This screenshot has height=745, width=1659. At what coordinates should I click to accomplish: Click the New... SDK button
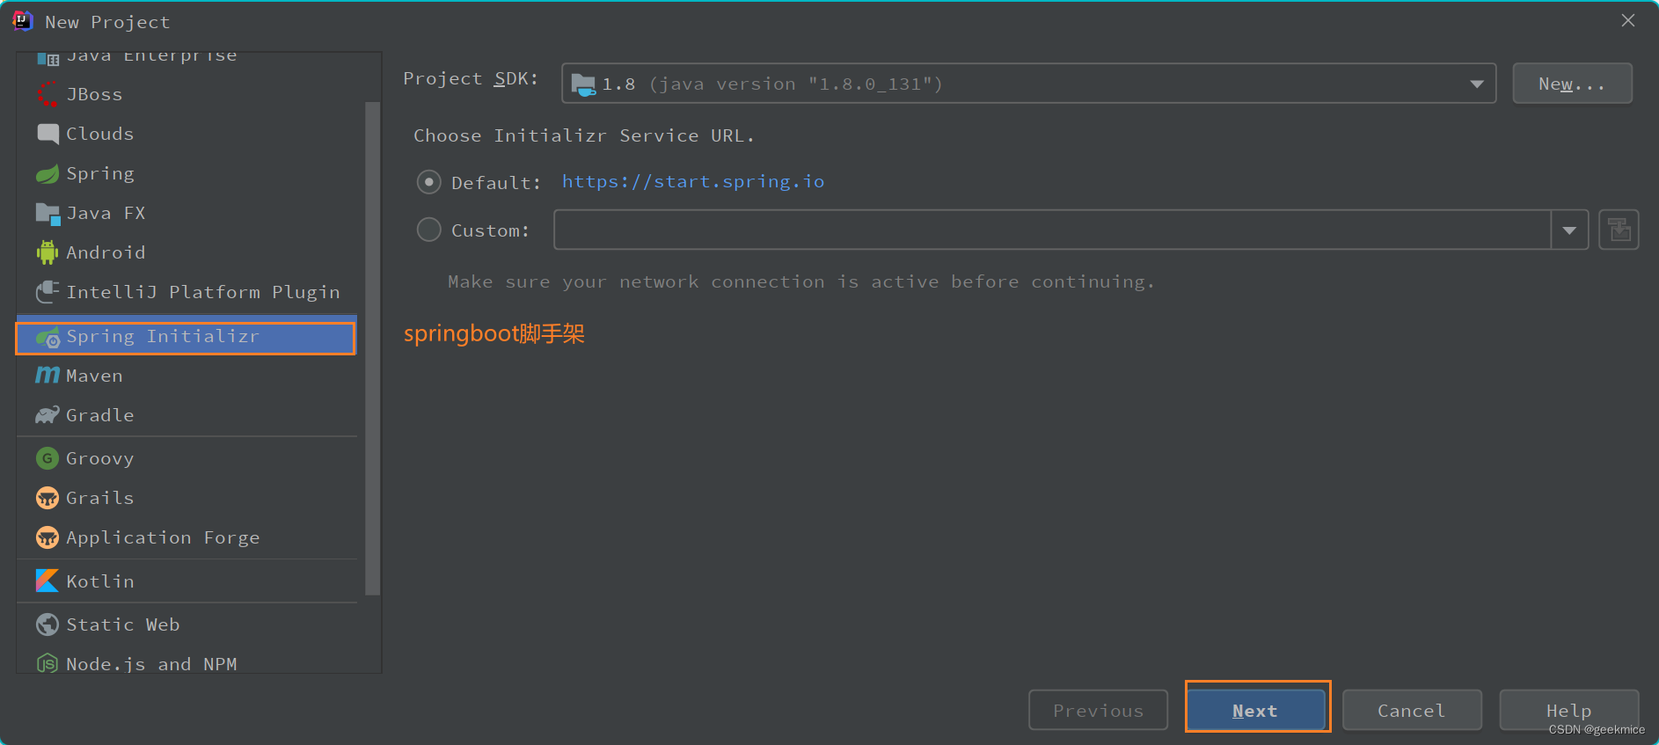(x=1572, y=84)
